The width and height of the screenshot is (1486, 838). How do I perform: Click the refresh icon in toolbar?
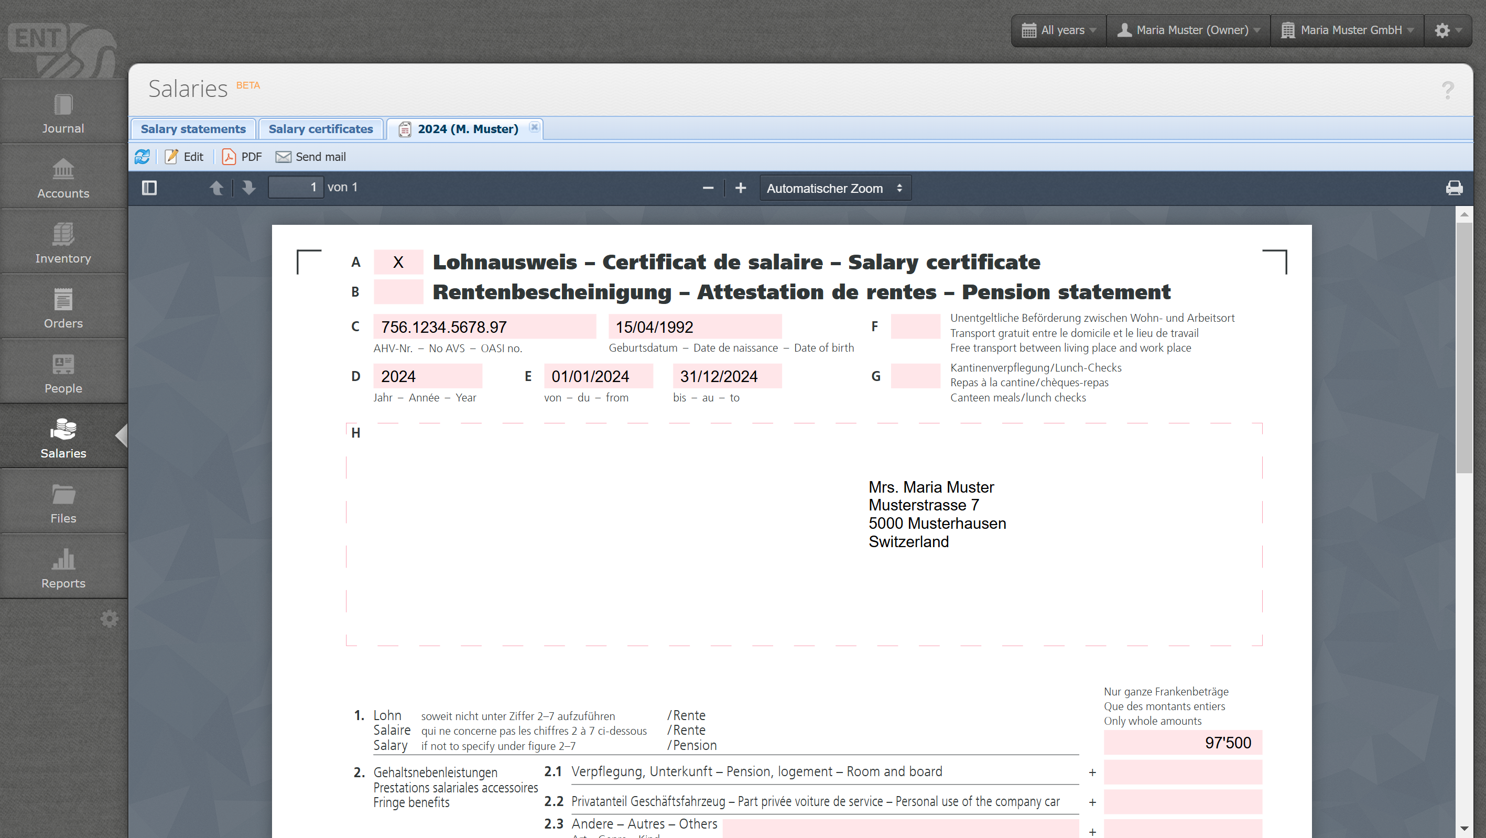(x=142, y=157)
